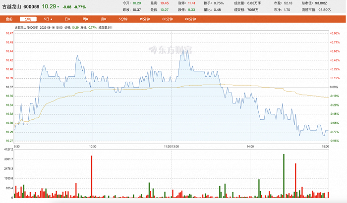Show the 5分钟 chart
The width and height of the screenshot is (347, 203).
(123, 19)
